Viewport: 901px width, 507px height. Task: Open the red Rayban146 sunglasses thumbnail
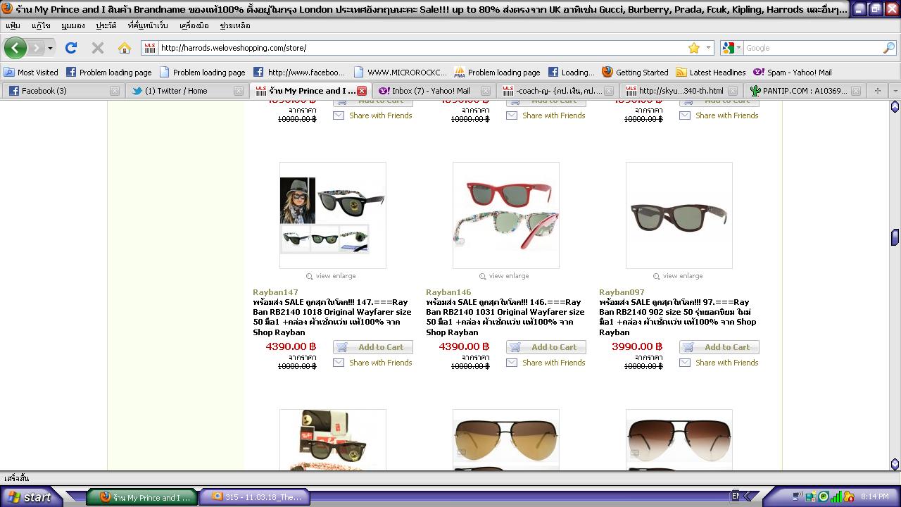506,215
